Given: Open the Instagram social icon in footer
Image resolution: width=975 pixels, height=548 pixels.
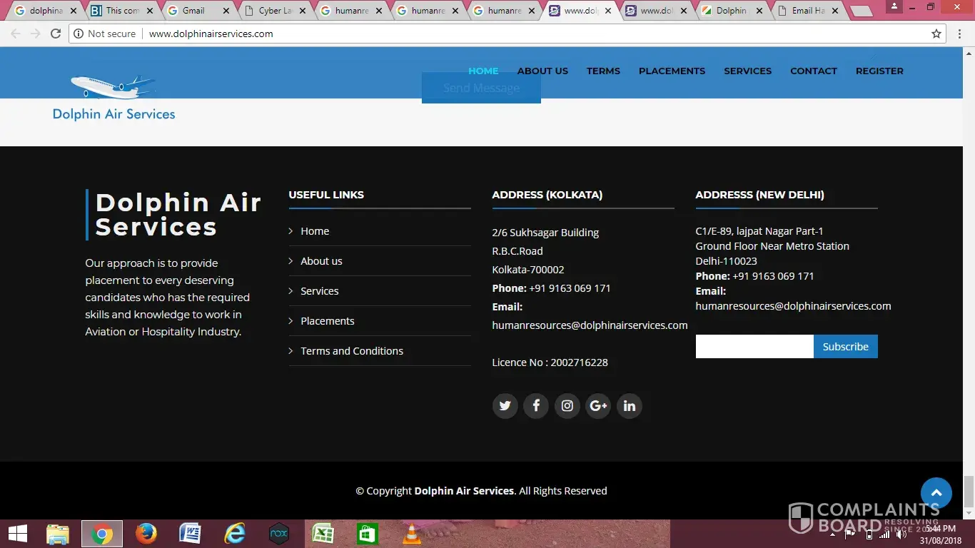Looking at the screenshot, I should [x=567, y=406].
